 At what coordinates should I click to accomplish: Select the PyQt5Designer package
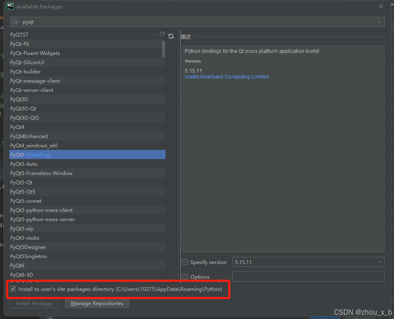[87, 247]
